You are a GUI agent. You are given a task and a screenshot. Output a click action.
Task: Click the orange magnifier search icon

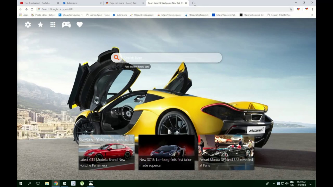point(117,58)
